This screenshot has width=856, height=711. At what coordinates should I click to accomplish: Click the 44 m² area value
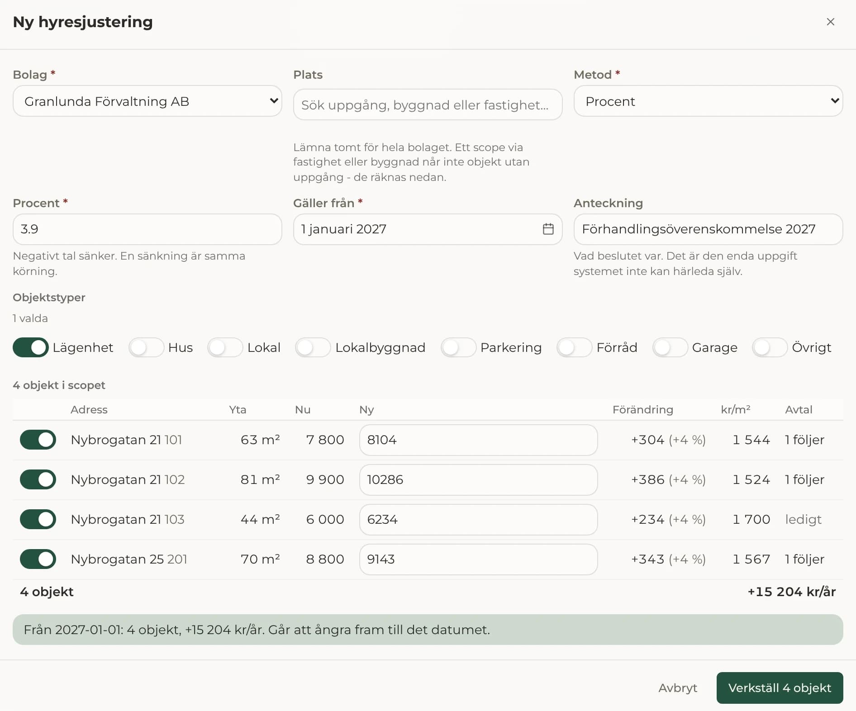click(260, 519)
